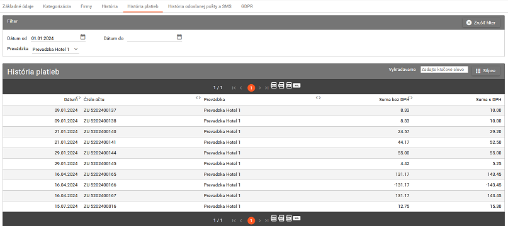Export to PDF in the bottom pager bar
Viewport: 508px width, 226px height.
tap(281, 218)
